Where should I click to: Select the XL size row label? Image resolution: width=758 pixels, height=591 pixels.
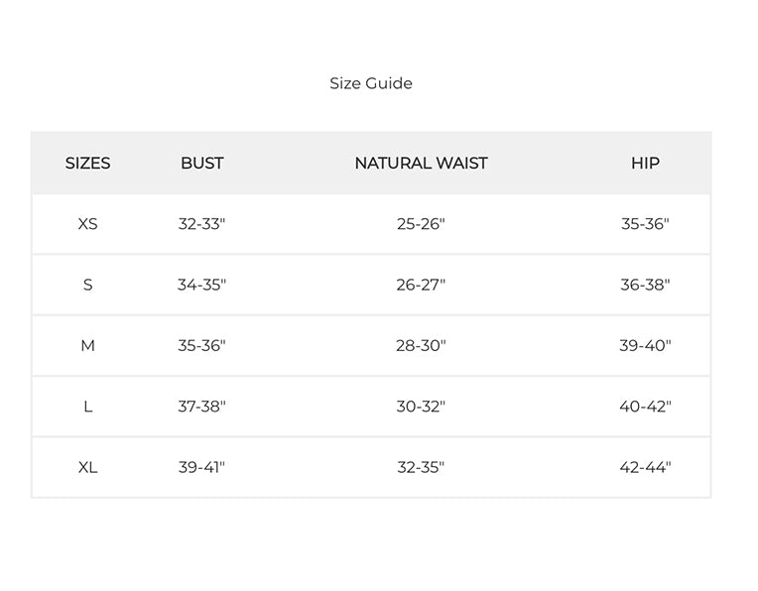click(x=87, y=468)
